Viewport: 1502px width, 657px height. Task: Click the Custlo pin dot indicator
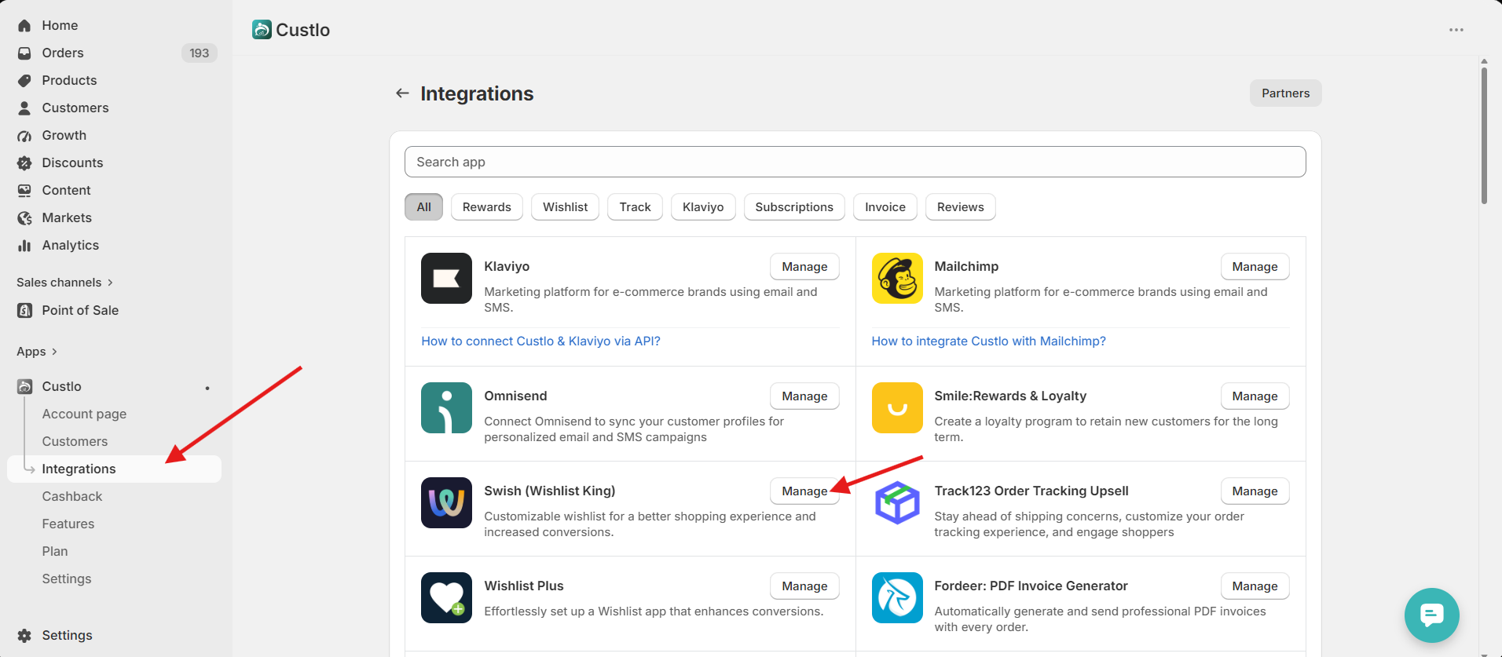click(x=207, y=388)
